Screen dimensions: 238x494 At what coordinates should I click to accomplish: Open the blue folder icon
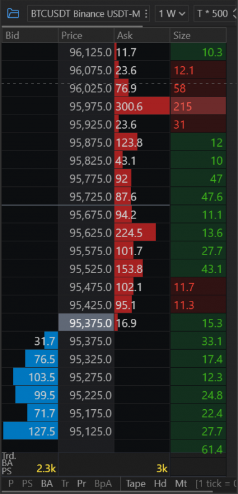pyautogui.click(x=13, y=14)
